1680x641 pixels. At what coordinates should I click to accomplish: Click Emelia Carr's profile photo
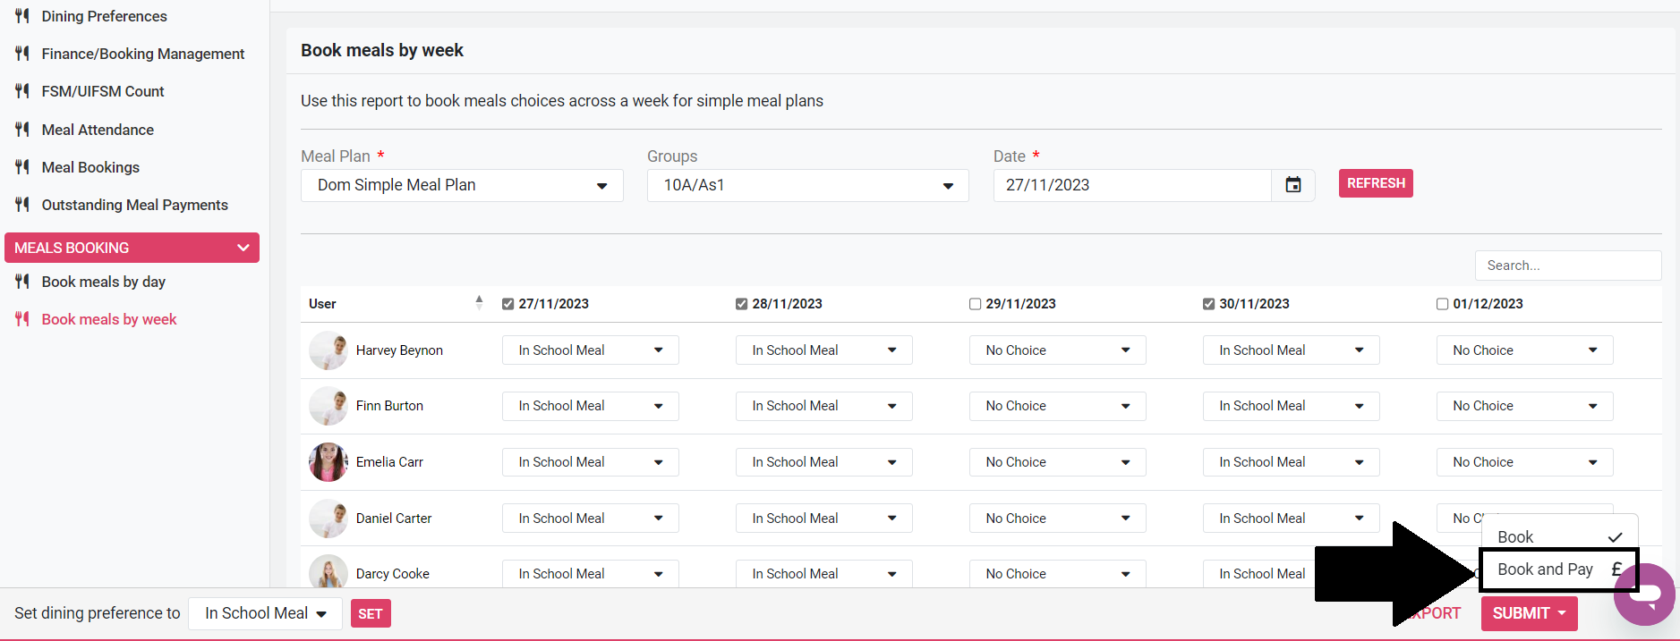[x=328, y=462]
